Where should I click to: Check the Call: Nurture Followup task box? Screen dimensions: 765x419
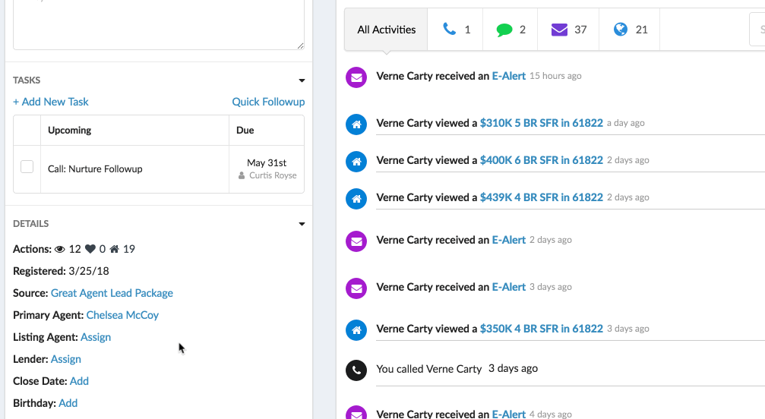pyautogui.click(x=27, y=167)
